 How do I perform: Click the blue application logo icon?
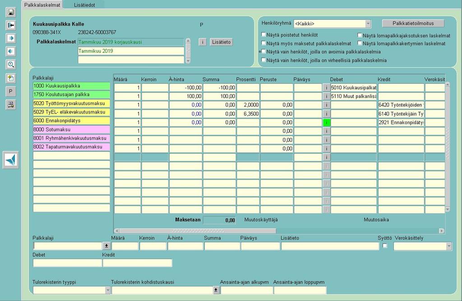pos(11,160)
